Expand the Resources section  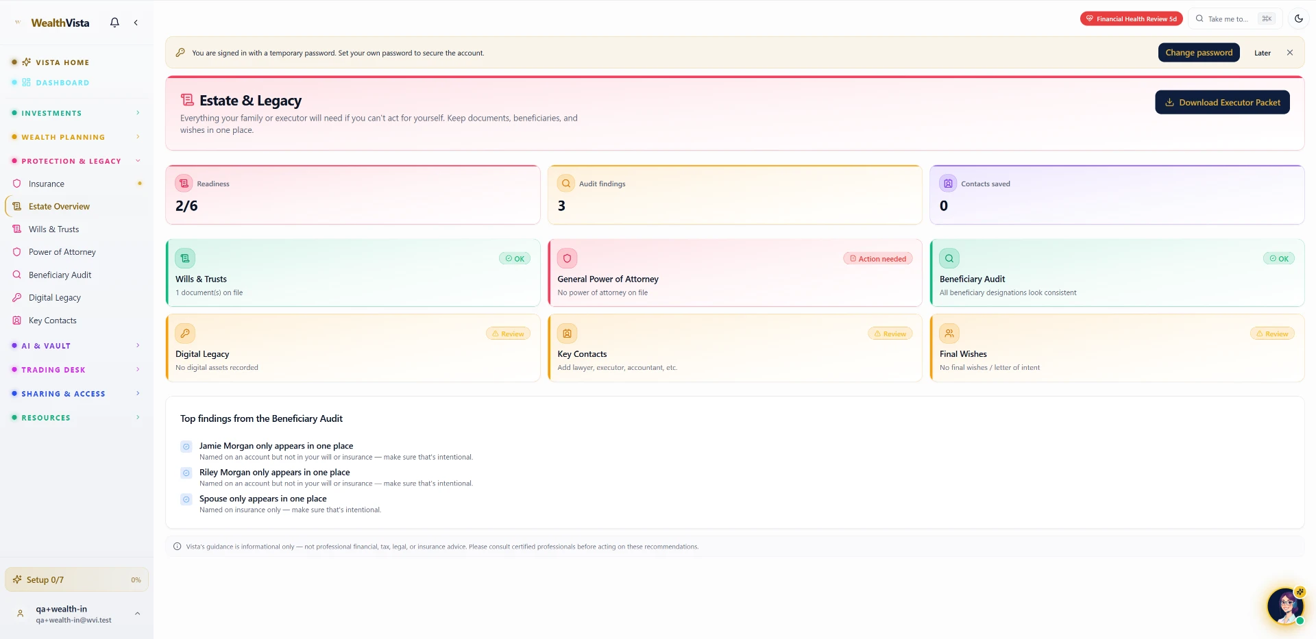pyautogui.click(x=77, y=418)
